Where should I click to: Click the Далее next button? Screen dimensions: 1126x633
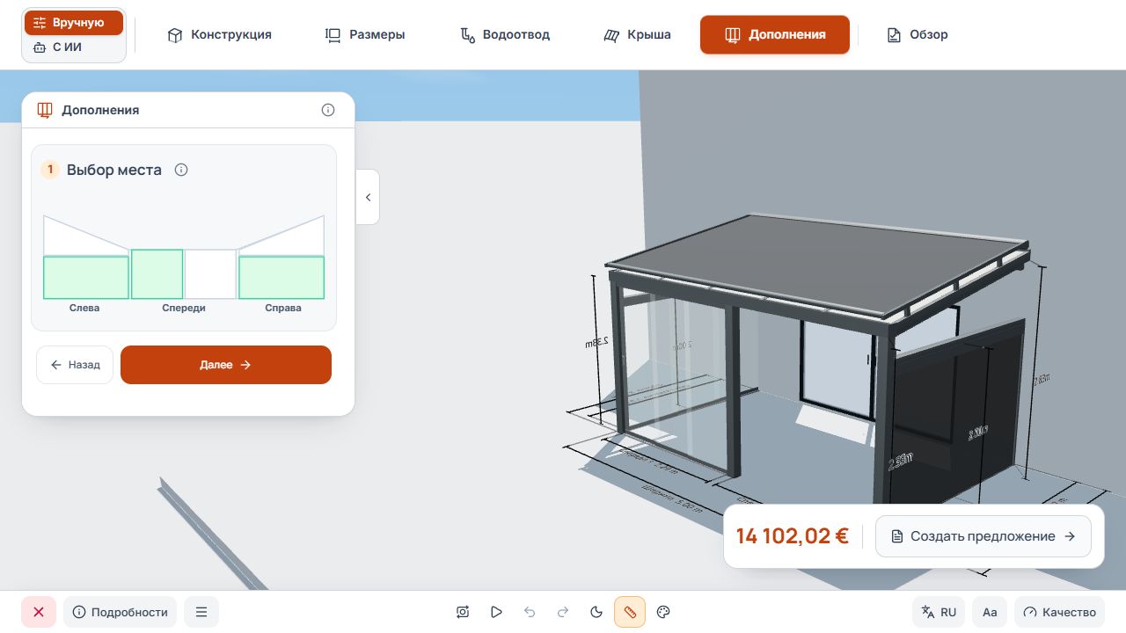226,365
